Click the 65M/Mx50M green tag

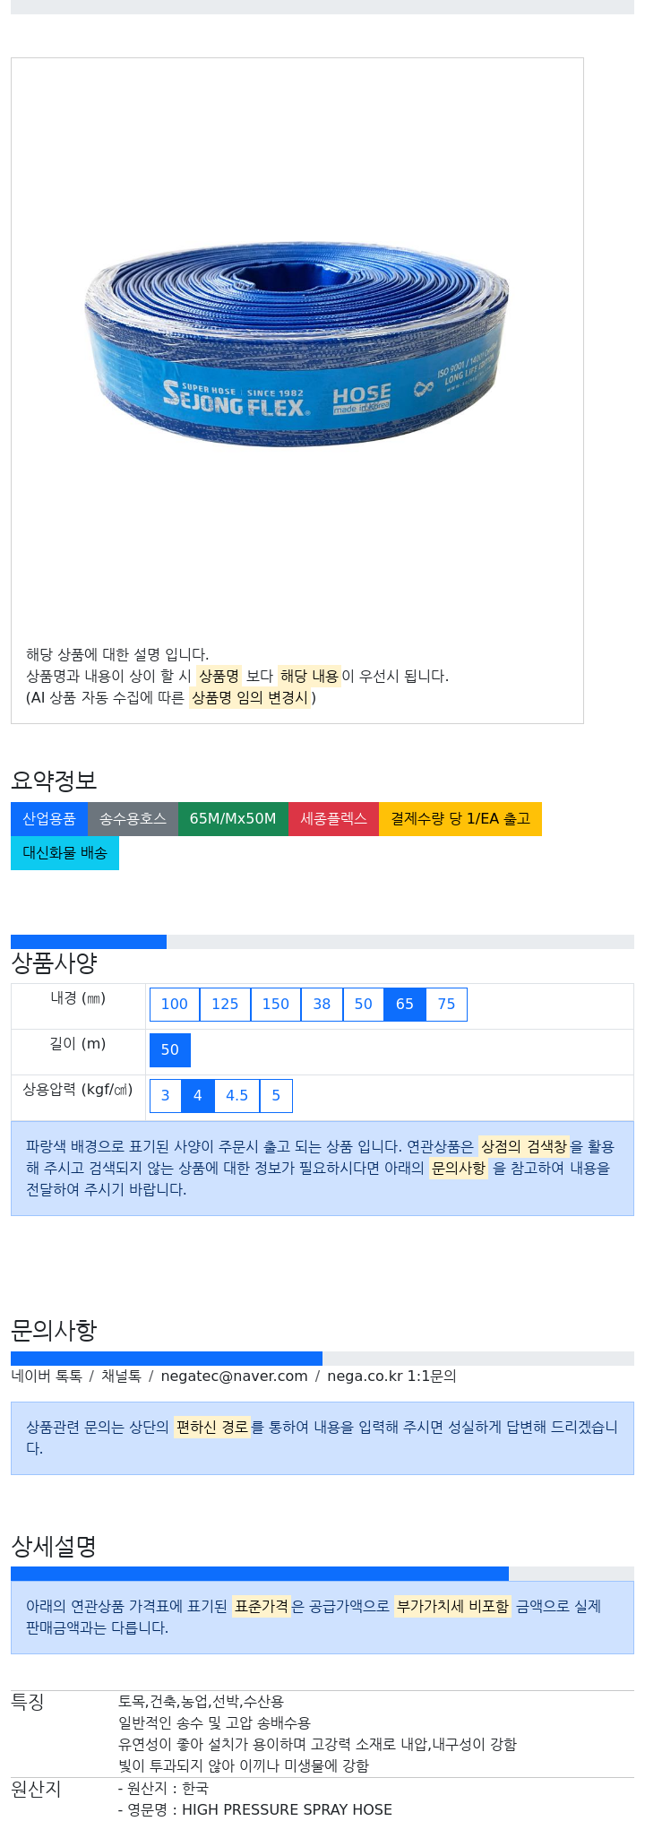[233, 819]
